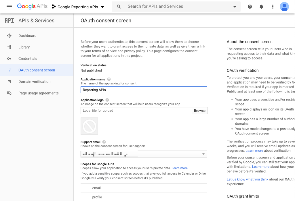Click Learn more link under Scopes
The image size is (295, 201).
(180, 168)
